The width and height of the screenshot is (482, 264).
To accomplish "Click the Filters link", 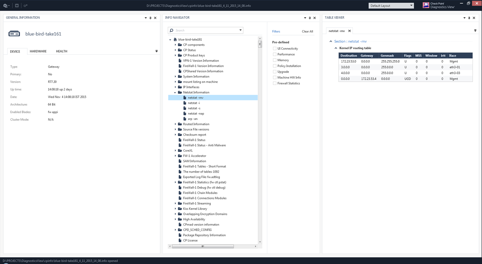I will (276, 32).
